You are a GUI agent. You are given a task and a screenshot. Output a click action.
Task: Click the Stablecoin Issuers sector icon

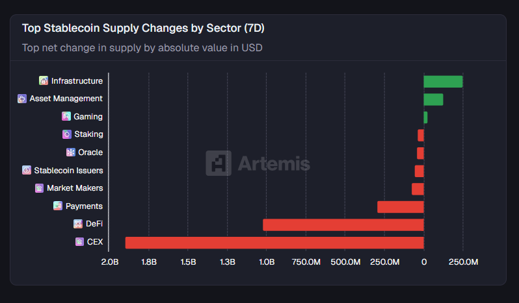click(27, 170)
